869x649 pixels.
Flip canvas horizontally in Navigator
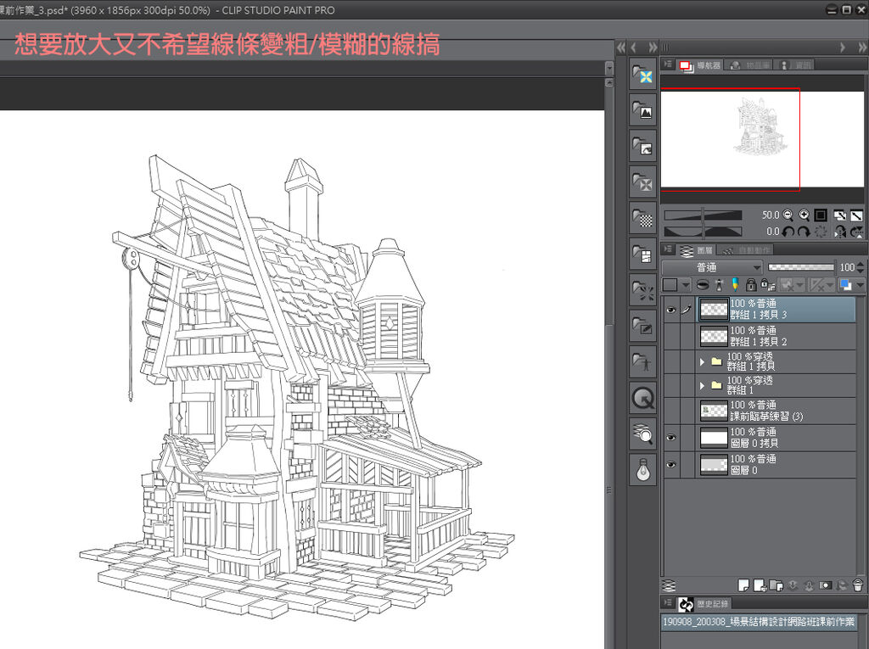tap(840, 232)
